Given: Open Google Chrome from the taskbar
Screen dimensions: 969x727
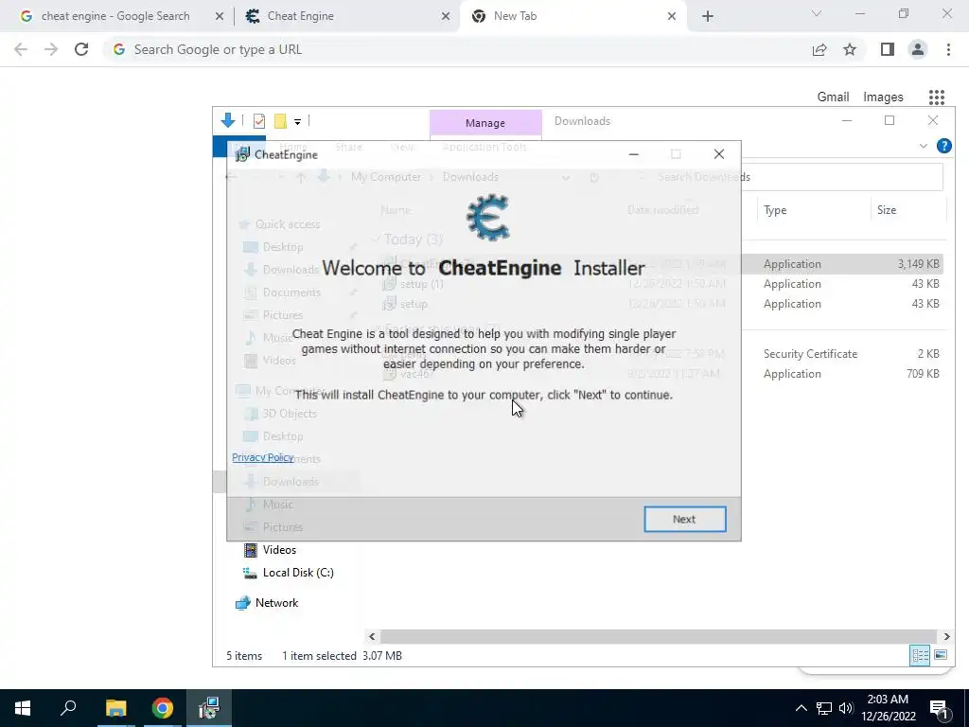Looking at the screenshot, I should tap(163, 708).
